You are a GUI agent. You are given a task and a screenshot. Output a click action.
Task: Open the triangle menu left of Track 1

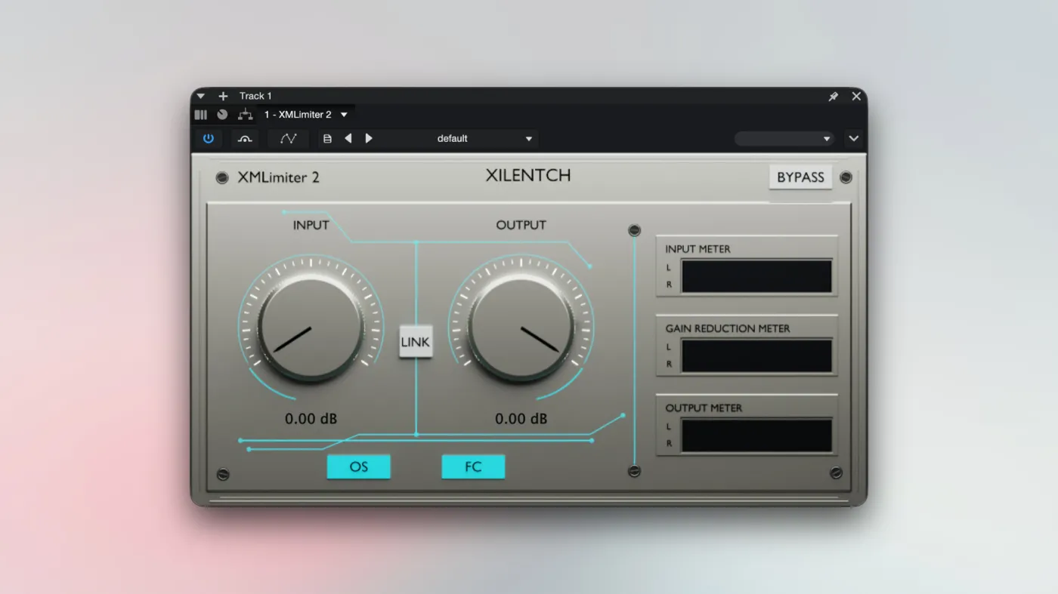201,96
